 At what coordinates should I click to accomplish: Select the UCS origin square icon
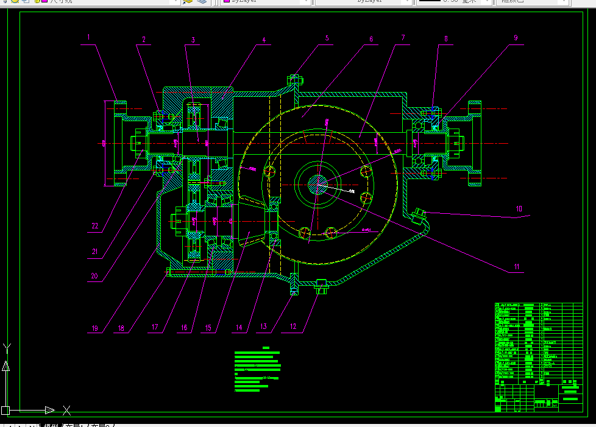(x=5, y=411)
